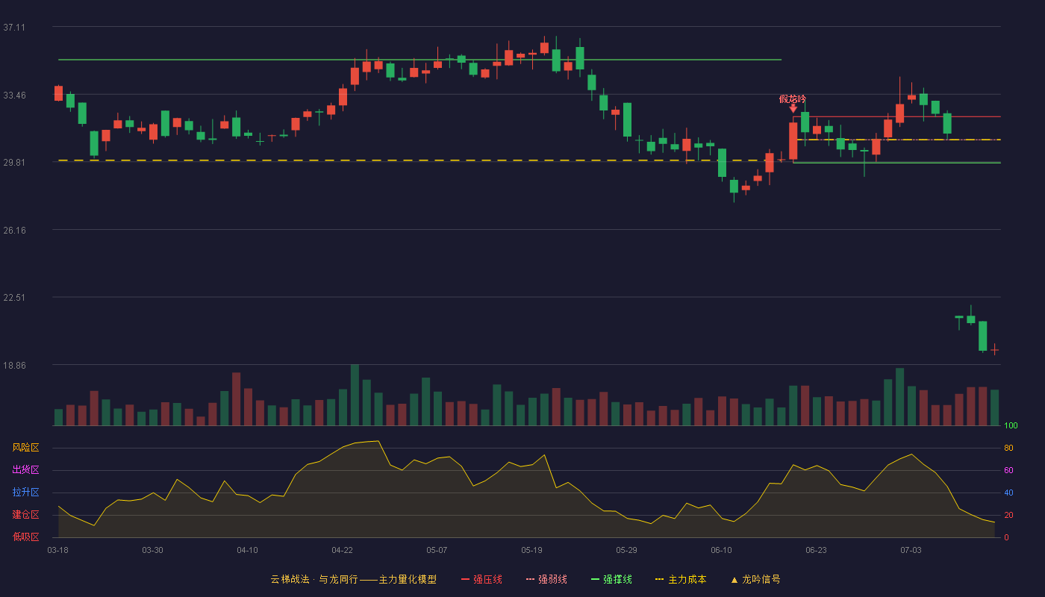Select the 出货区 zone label
The width and height of the screenshot is (1045, 597).
25,470
